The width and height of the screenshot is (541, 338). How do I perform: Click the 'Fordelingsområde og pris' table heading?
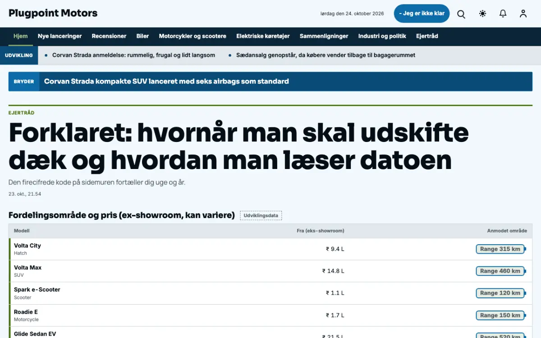coord(122,215)
